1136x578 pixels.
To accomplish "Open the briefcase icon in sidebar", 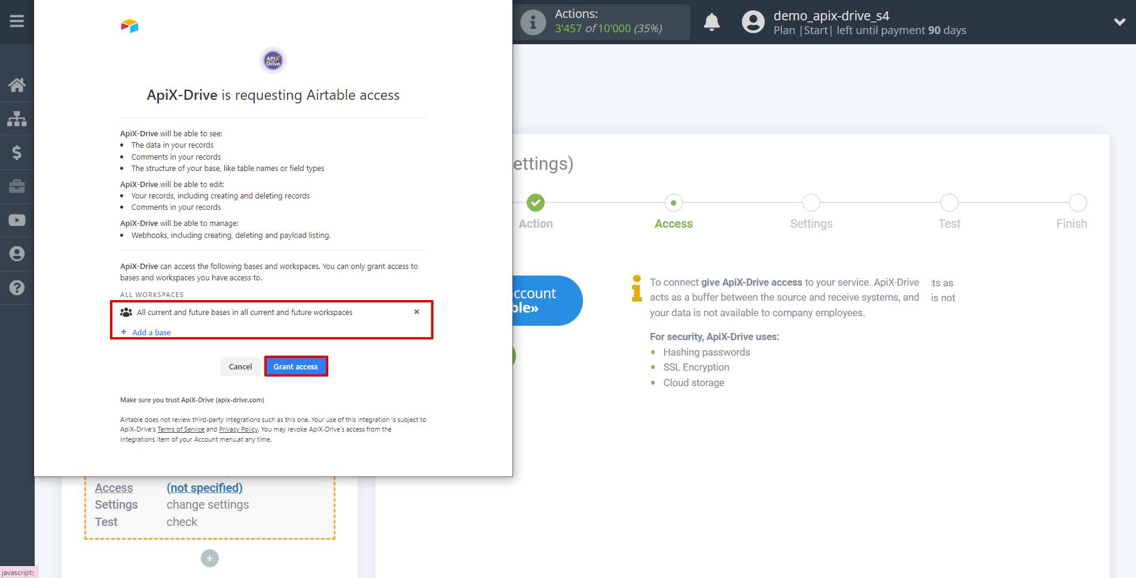I will 17,186.
